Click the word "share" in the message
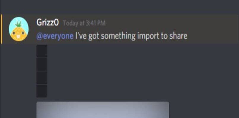 tap(178, 36)
